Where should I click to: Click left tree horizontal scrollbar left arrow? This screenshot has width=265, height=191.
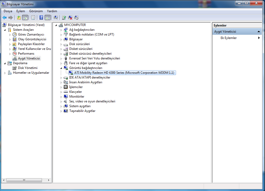4,180
